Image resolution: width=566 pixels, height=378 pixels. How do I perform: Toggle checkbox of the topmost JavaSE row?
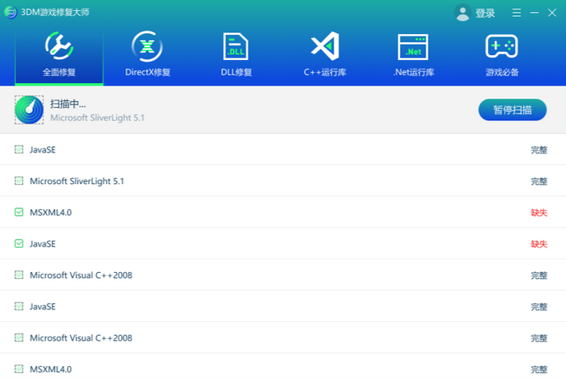point(19,150)
